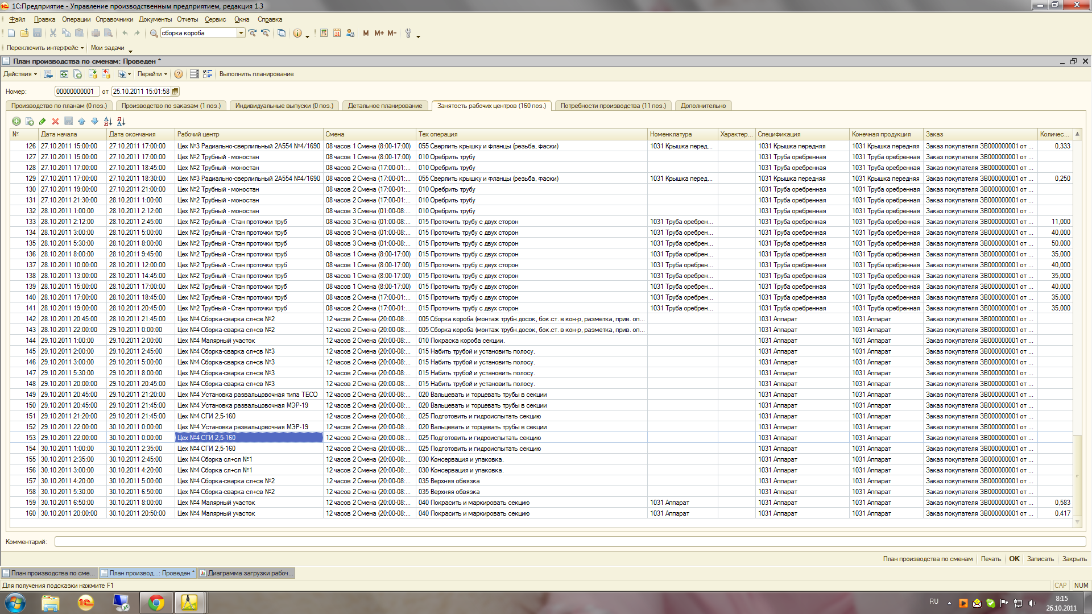The height and width of the screenshot is (614, 1092).
Task: Click Дата начала column header
Action: [72, 134]
